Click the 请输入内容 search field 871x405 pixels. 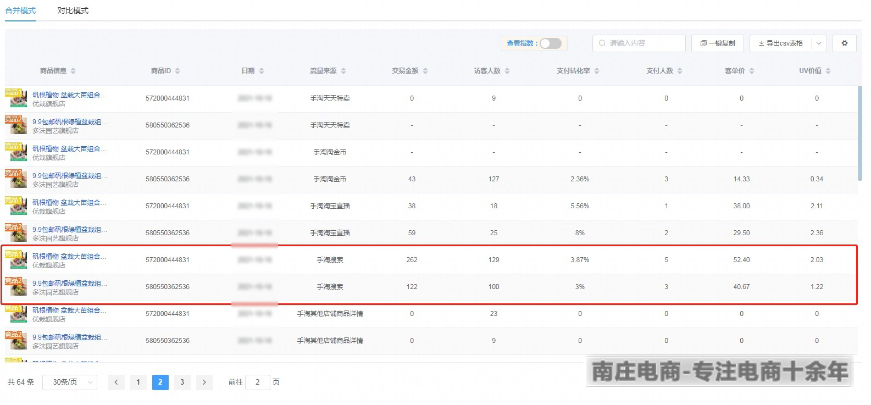pos(639,43)
